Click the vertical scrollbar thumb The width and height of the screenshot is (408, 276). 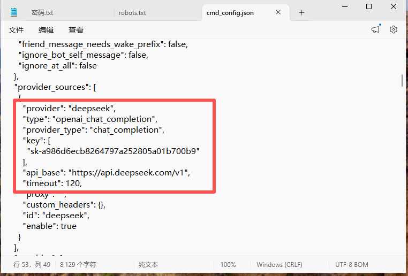pos(402,81)
